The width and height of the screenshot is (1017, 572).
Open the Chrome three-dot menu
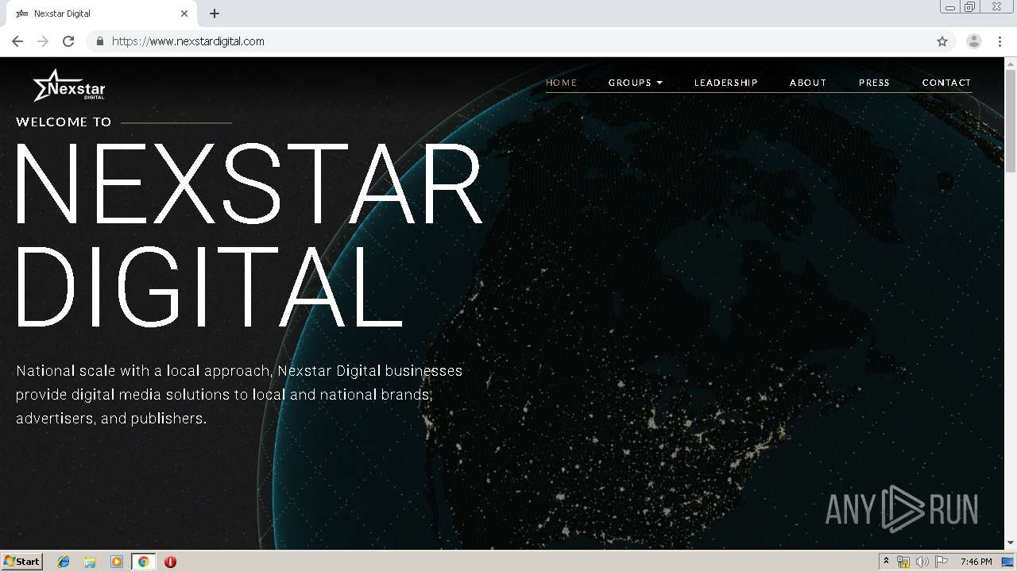pyautogui.click(x=1000, y=41)
